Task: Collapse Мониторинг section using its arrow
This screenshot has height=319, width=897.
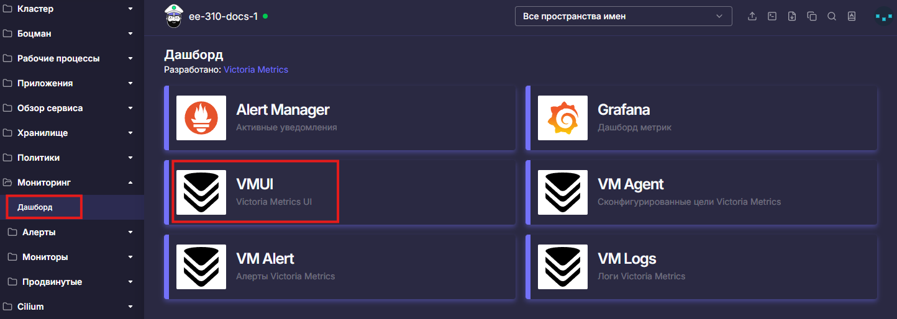Action: coord(130,182)
